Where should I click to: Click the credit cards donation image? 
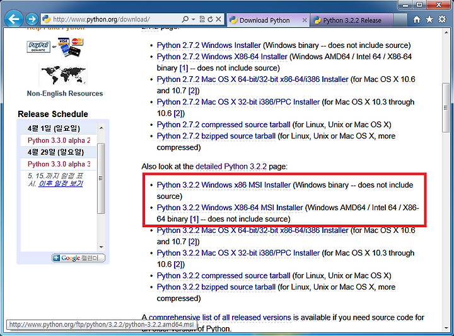coord(71,47)
